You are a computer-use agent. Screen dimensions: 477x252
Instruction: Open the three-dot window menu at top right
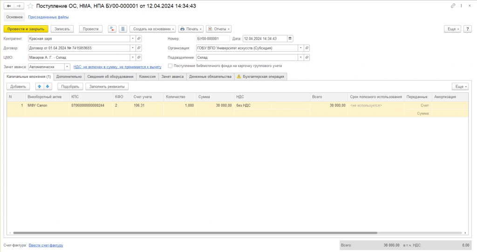pos(461,6)
